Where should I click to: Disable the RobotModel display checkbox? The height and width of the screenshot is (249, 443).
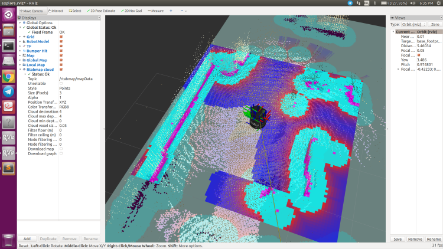(x=61, y=42)
